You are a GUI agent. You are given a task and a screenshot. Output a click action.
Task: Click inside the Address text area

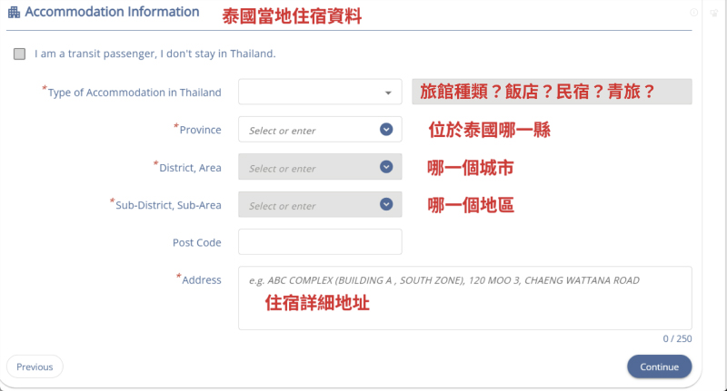click(x=465, y=298)
